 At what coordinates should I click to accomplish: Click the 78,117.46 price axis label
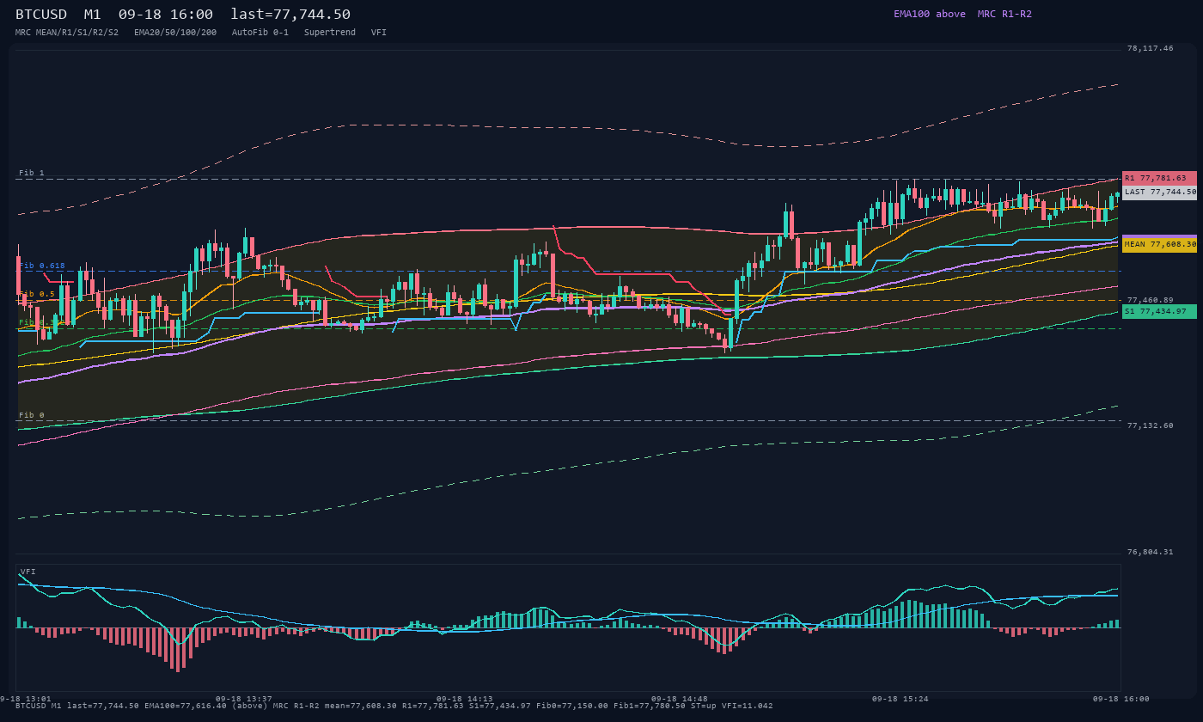click(1150, 48)
